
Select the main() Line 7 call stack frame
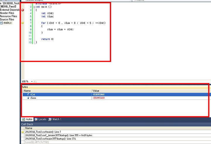coord(118,132)
